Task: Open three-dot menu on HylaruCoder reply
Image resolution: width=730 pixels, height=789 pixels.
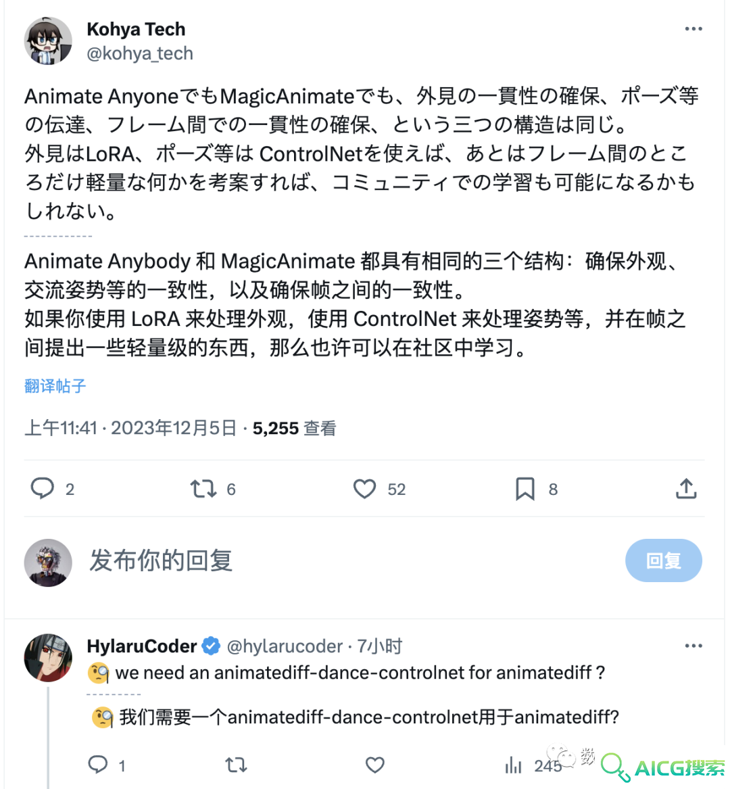Action: coord(693,646)
